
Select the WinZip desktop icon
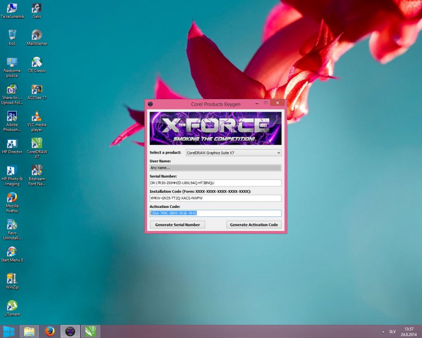tap(12, 281)
